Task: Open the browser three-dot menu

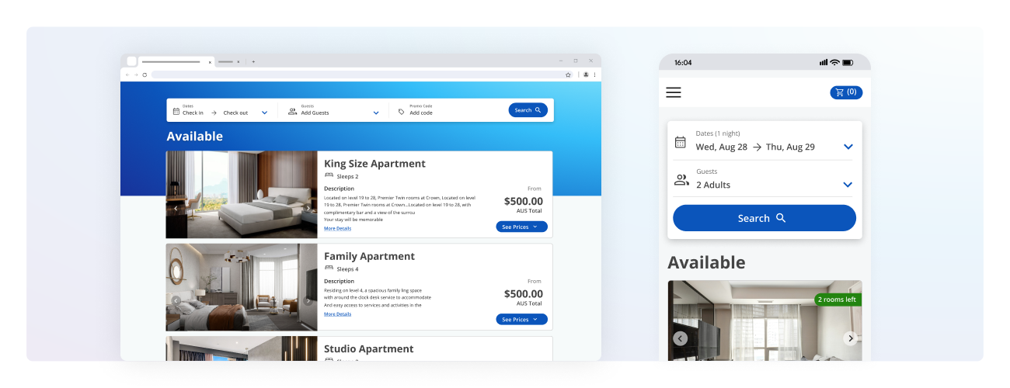Action: tap(595, 74)
